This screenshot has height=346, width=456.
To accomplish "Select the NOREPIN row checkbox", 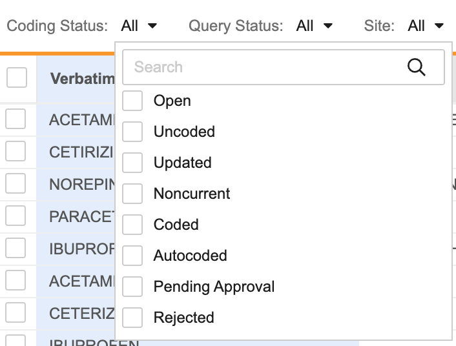I will pyautogui.click(x=16, y=183).
